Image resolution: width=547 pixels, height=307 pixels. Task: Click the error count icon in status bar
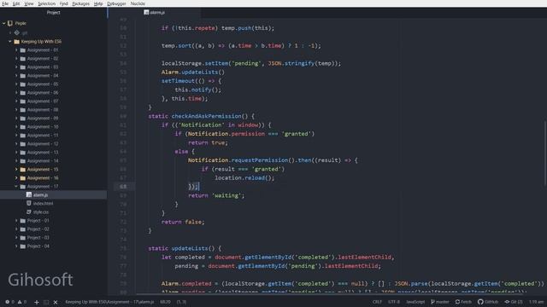[7, 302]
